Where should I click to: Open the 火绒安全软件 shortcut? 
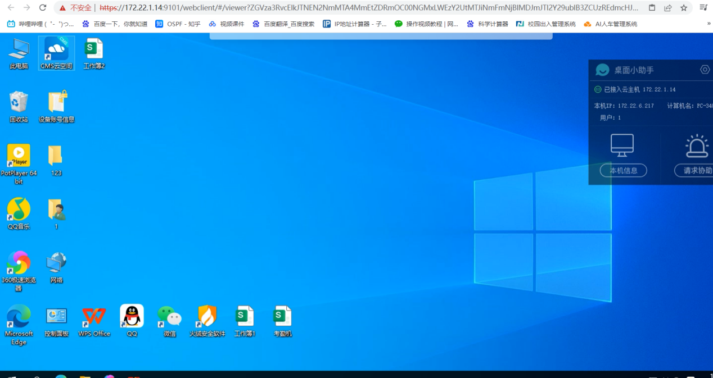(207, 317)
